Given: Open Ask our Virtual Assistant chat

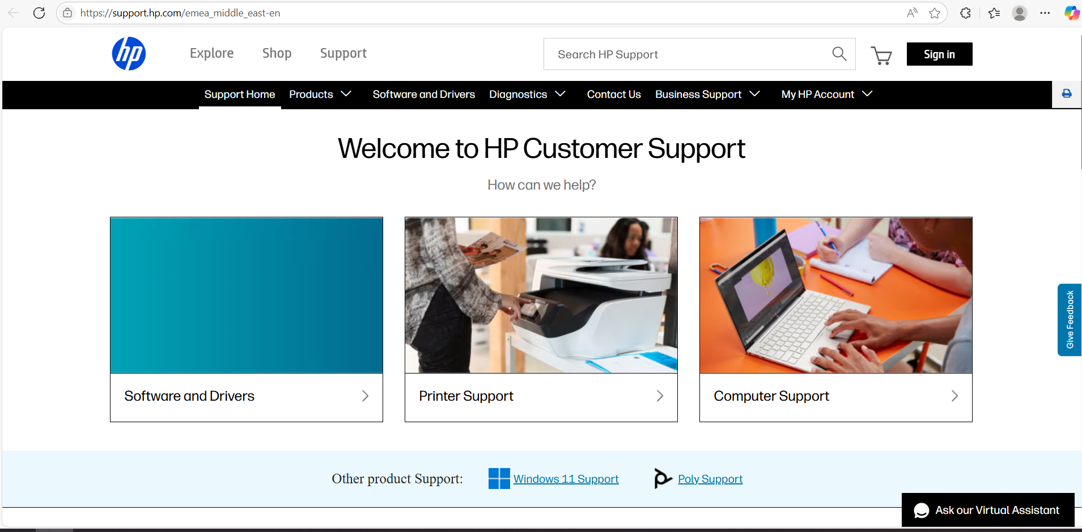Looking at the screenshot, I should tap(987, 510).
